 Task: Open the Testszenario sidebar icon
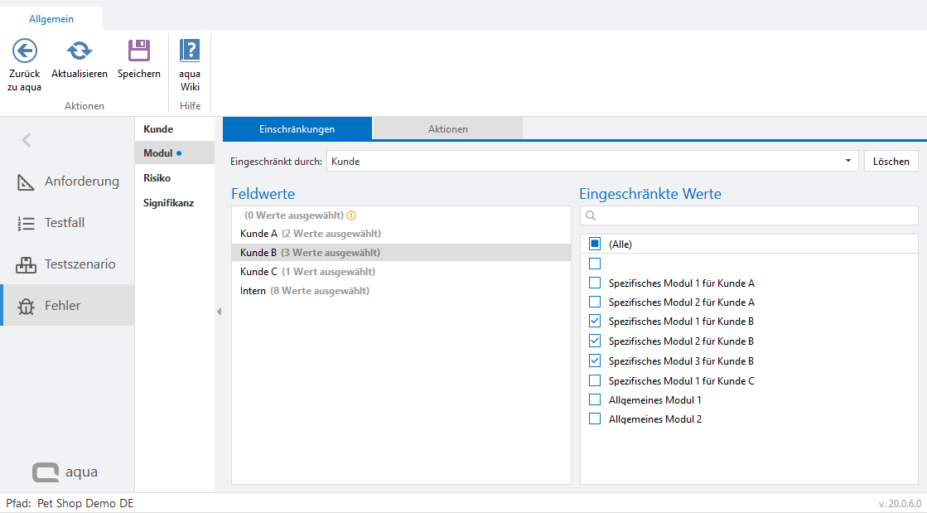tap(26, 264)
